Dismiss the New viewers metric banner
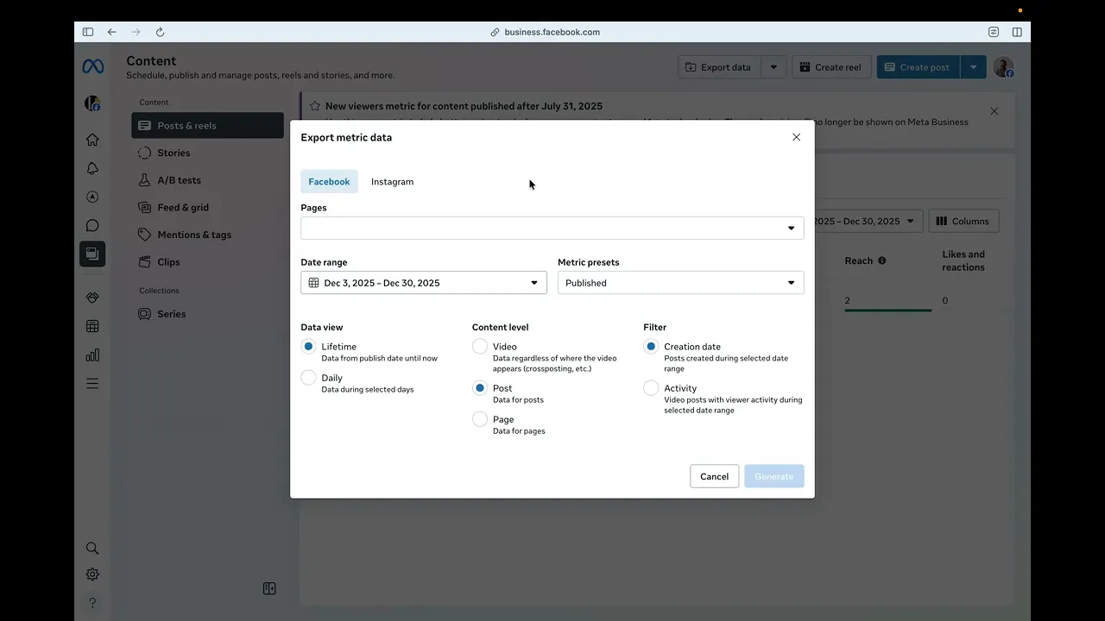The height and width of the screenshot is (621, 1105). pyautogui.click(x=994, y=111)
